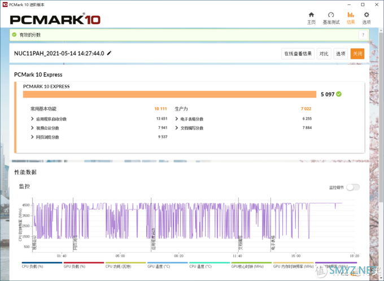Toggle CPU 负载 (%) legend swatch

coord(42,262)
